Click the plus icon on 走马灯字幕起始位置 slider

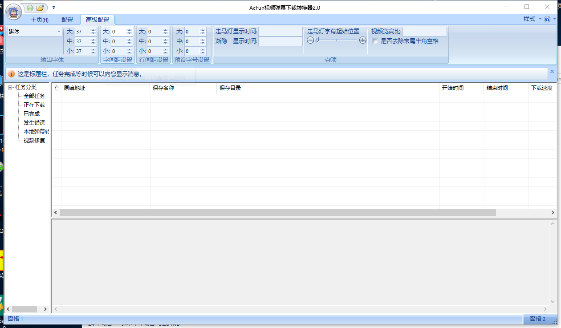coord(363,40)
